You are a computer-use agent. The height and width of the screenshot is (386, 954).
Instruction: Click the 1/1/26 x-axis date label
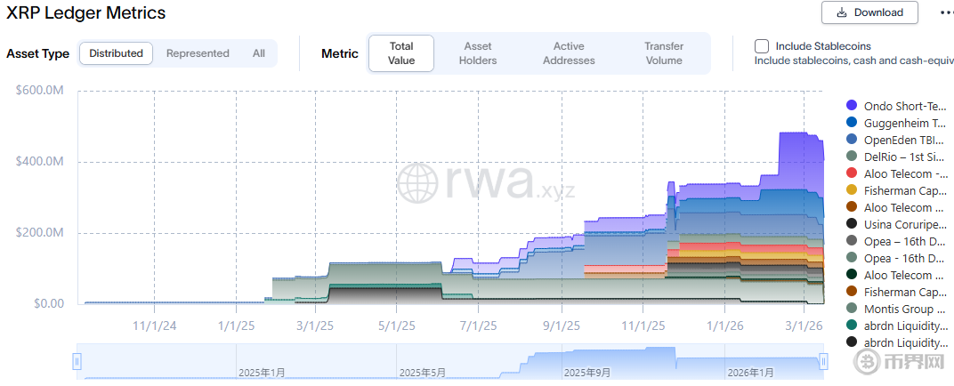click(x=724, y=326)
